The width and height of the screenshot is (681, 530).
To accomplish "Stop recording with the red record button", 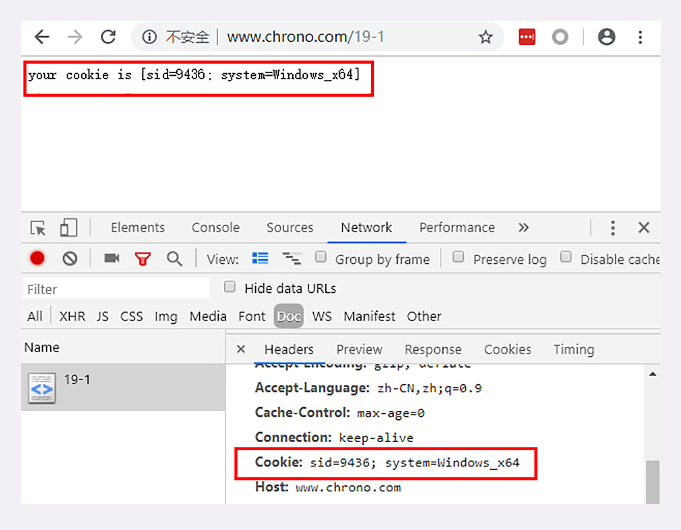I will (x=37, y=259).
